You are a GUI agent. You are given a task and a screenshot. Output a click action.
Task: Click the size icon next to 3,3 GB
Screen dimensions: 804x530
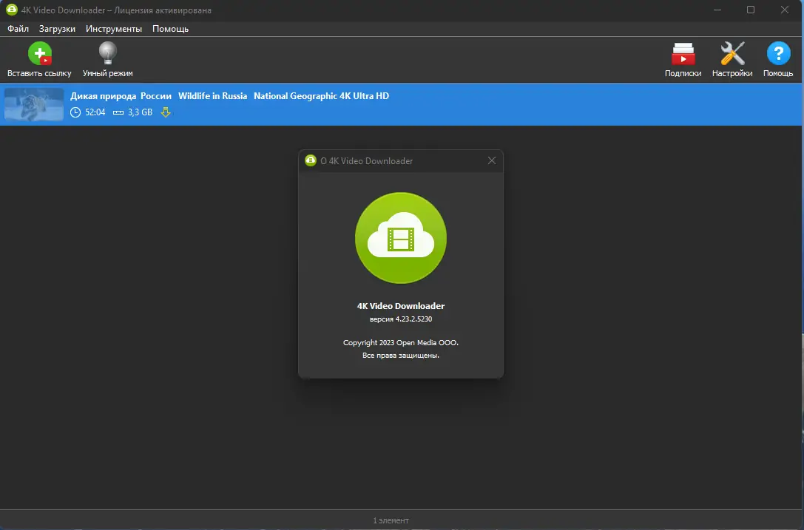tap(120, 112)
